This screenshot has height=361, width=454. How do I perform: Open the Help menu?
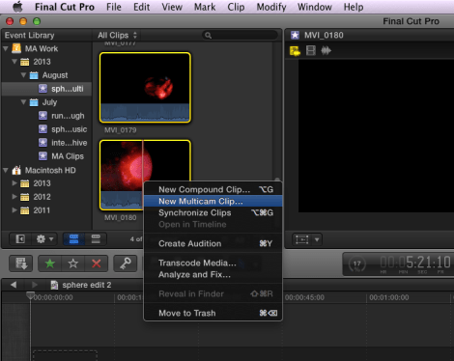click(353, 7)
